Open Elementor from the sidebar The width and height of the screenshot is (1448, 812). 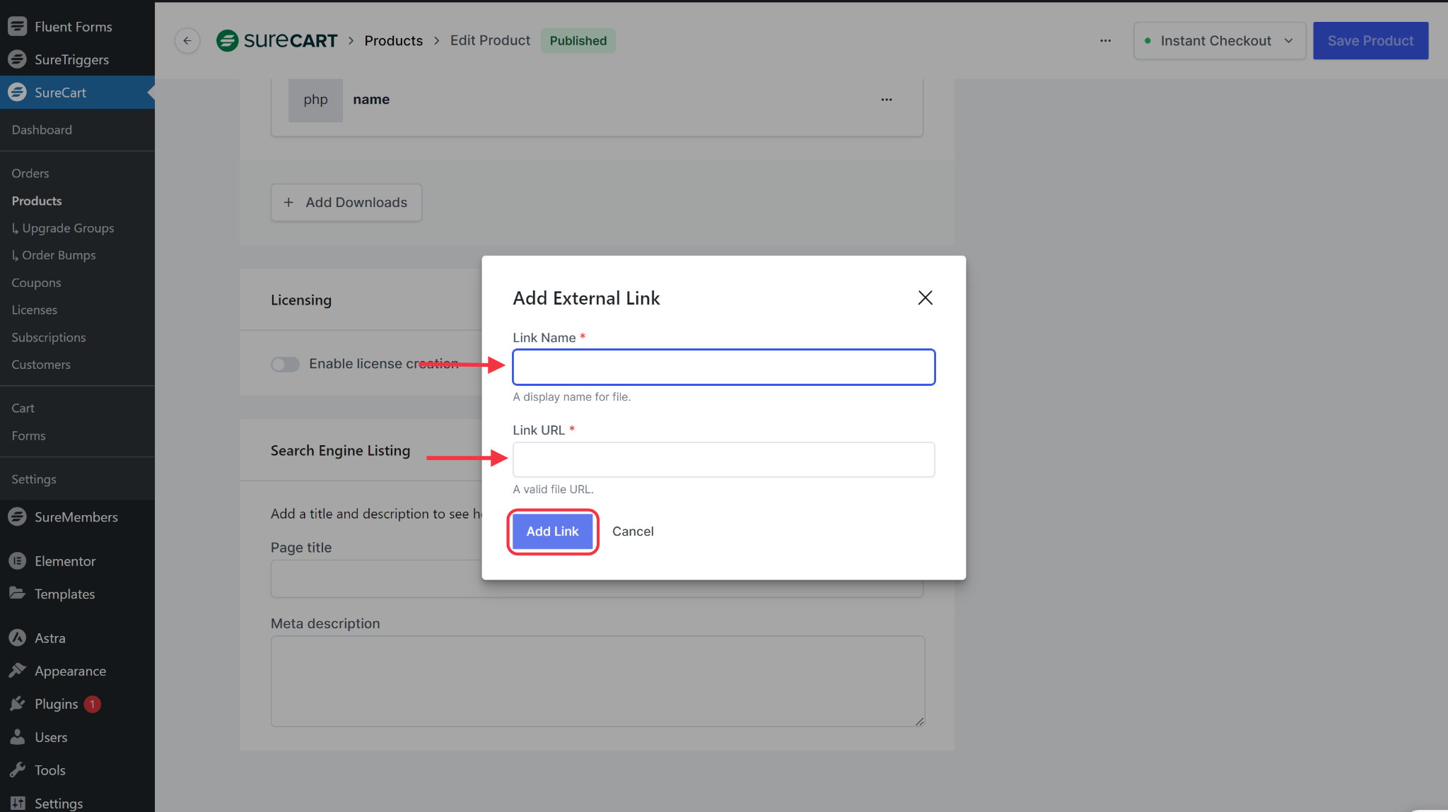[64, 561]
